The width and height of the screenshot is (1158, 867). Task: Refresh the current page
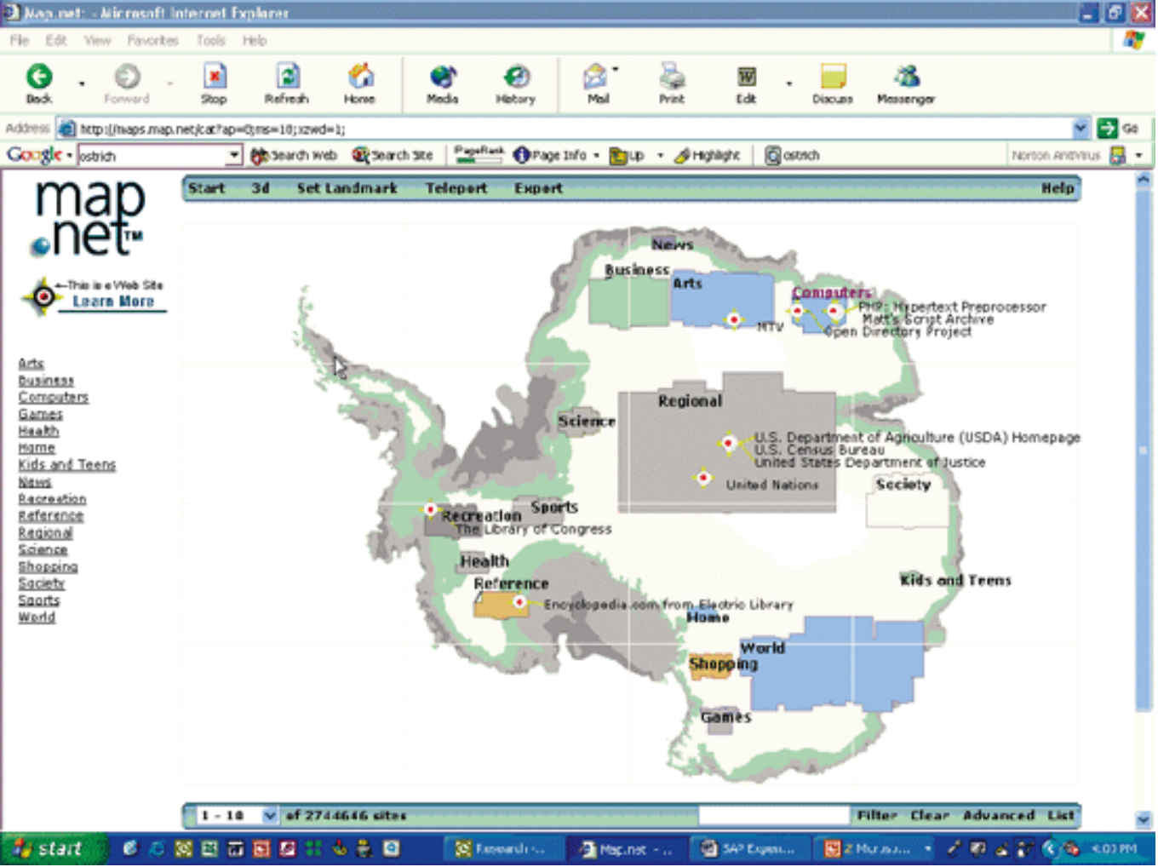point(287,78)
